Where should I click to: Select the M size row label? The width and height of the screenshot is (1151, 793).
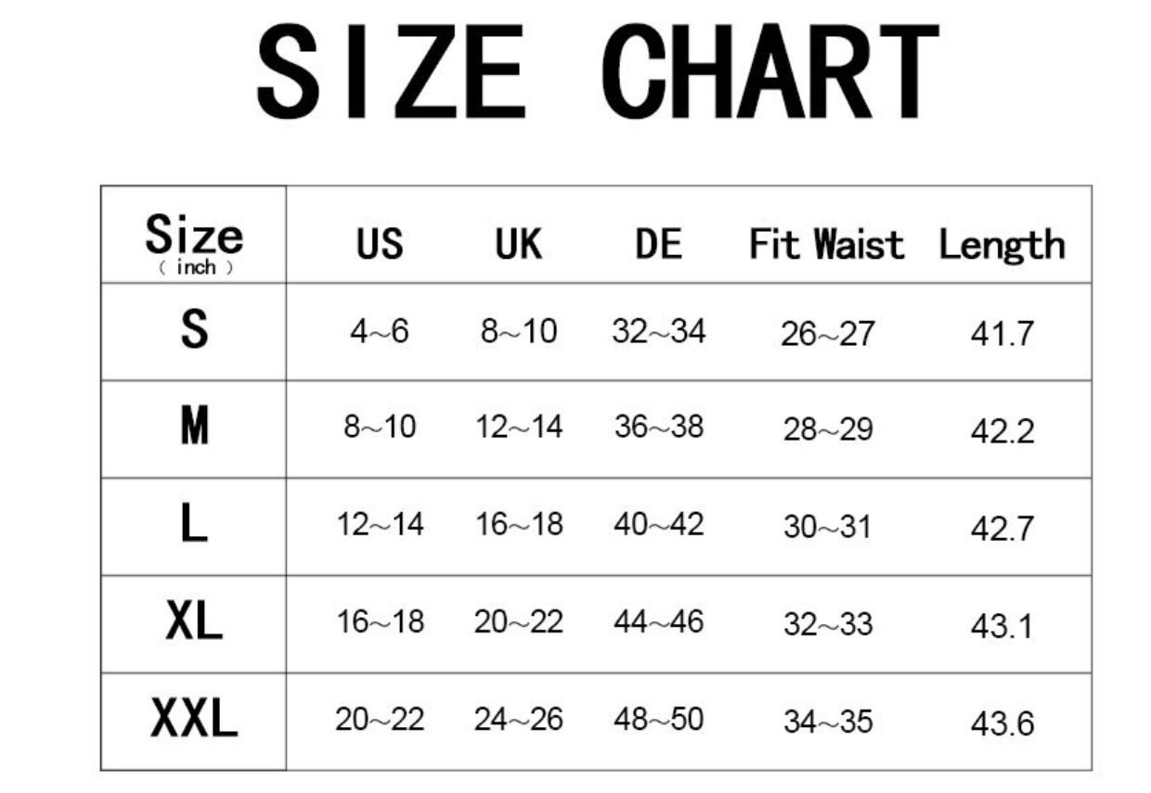tap(194, 427)
